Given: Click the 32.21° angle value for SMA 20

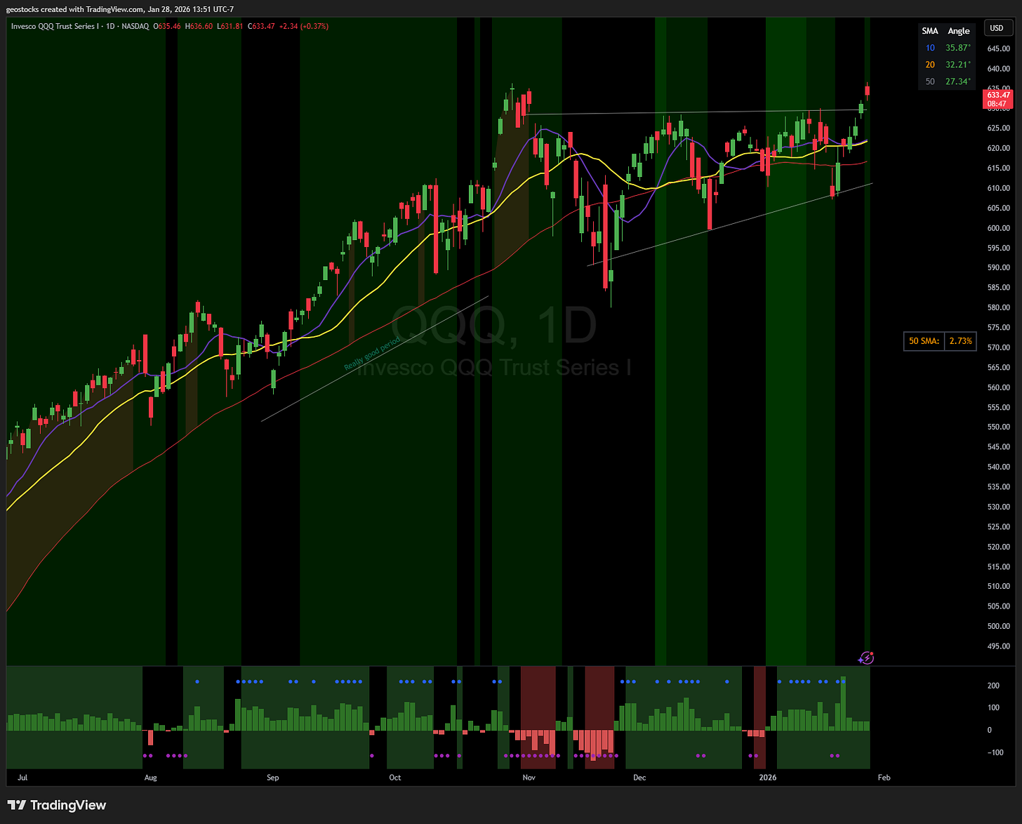Looking at the screenshot, I should tap(958, 65).
